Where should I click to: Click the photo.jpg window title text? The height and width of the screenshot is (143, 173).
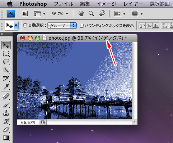88,38
